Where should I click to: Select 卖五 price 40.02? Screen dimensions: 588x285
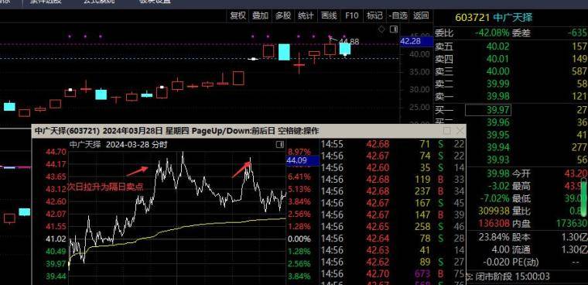498,46
